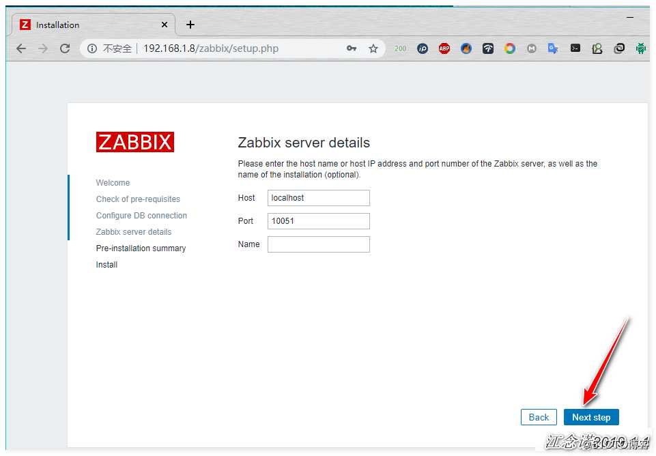Select the Install step in sidebar
656x456 pixels.
[106, 265]
